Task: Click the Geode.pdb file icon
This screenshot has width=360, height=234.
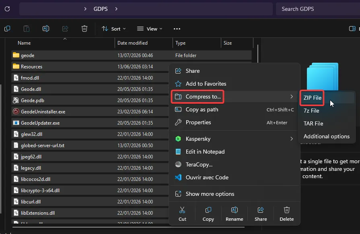Action: 16,100
